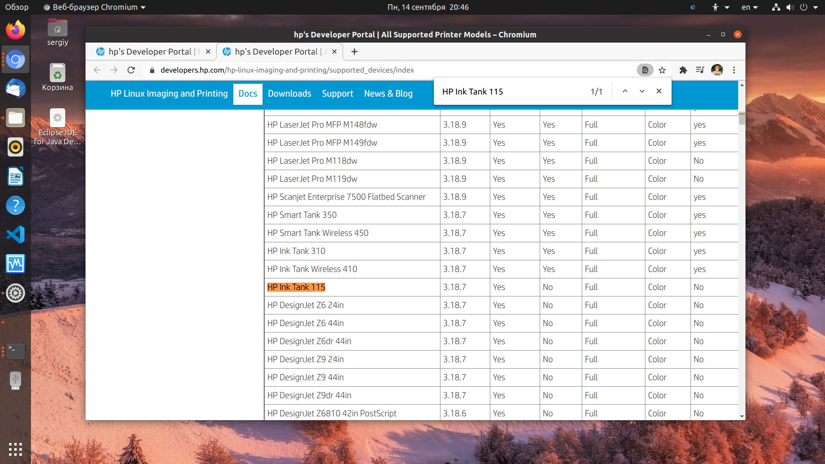Click the News & Blog link

point(388,94)
